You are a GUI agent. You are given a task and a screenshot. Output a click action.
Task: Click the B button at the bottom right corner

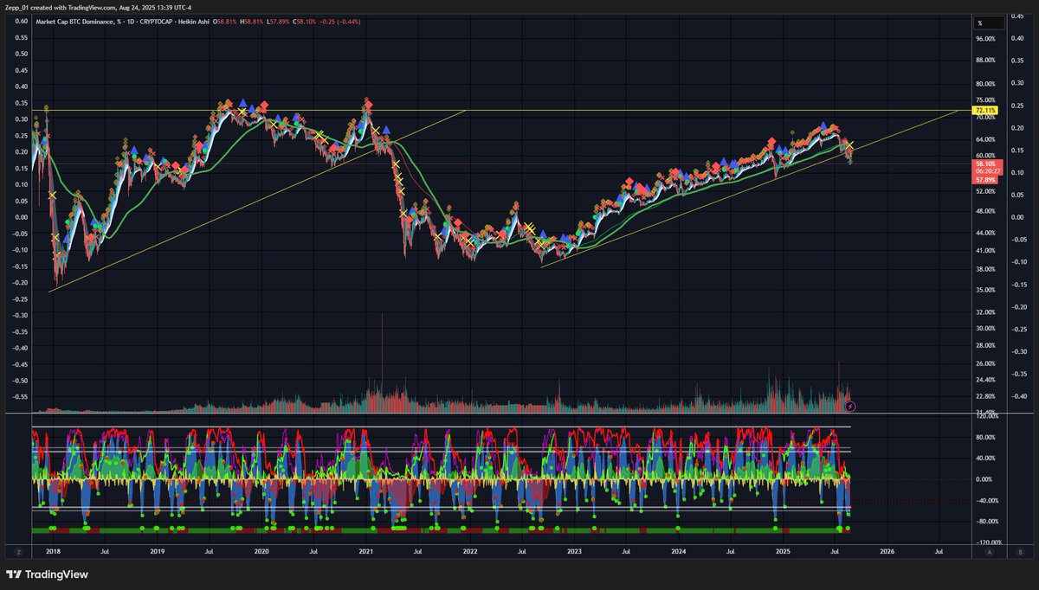tap(1021, 550)
